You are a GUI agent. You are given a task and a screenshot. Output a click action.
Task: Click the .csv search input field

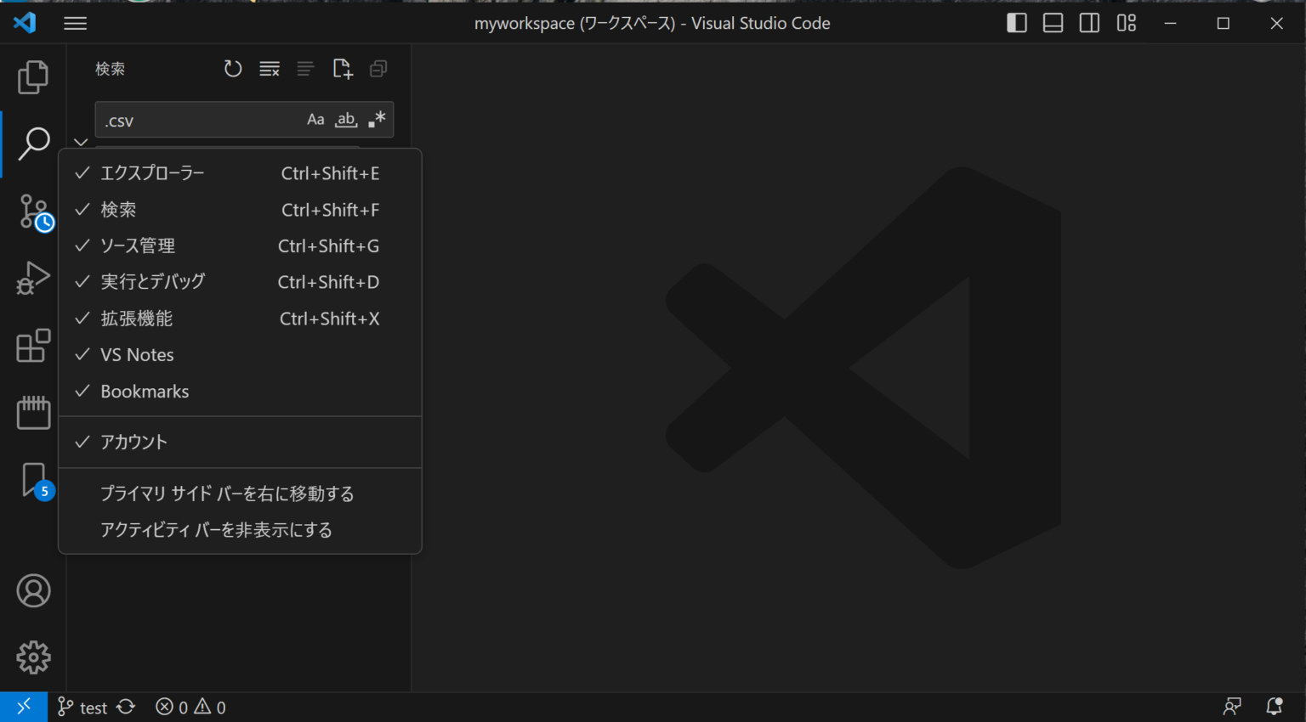click(x=196, y=120)
